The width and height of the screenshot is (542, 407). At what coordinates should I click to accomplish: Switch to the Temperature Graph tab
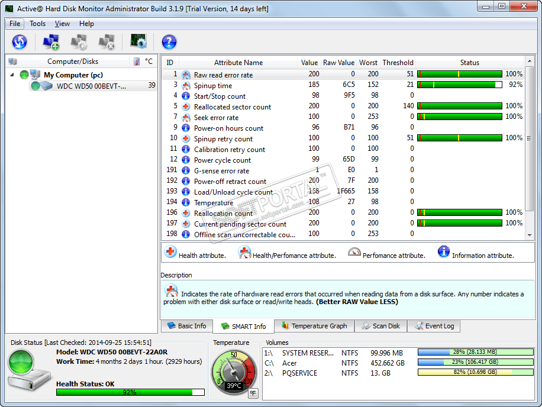click(x=314, y=326)
